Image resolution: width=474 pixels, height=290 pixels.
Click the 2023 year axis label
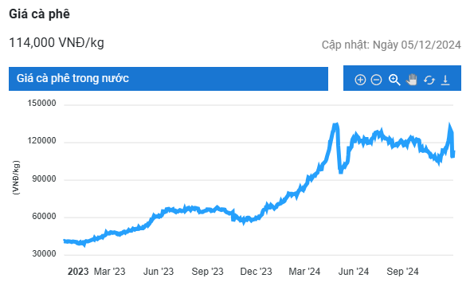[78, 271]
